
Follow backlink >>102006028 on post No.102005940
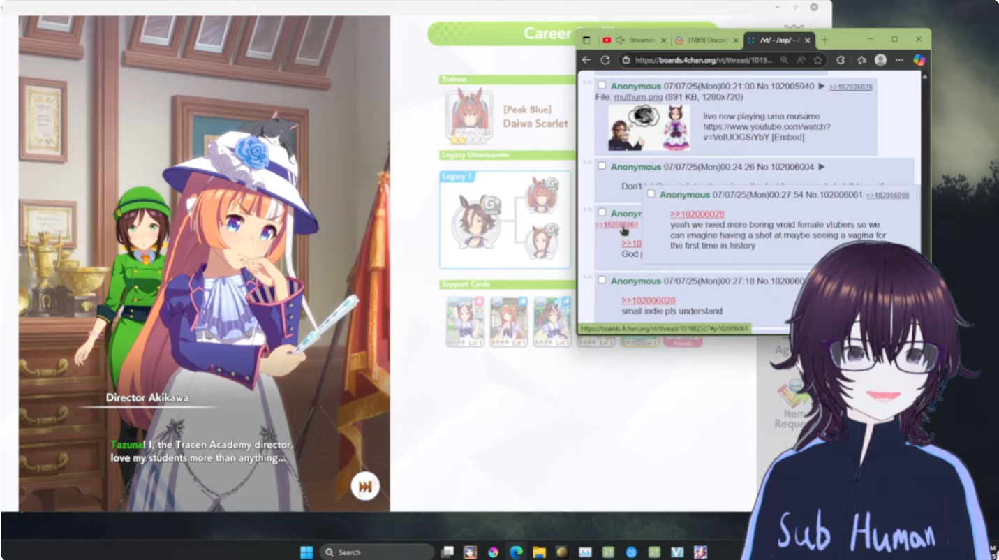[850, 87]
